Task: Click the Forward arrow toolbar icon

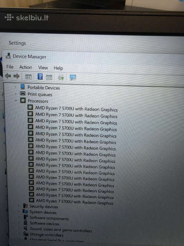Action: (x=16, y=76)
